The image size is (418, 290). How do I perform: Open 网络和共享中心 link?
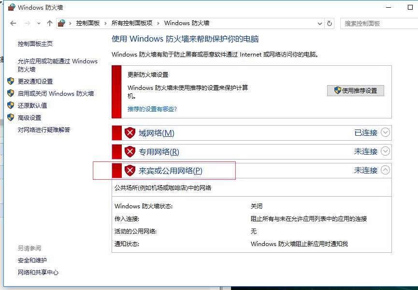(x=38, y=273)
